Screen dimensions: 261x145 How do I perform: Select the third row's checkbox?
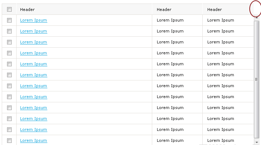(9, 42)
